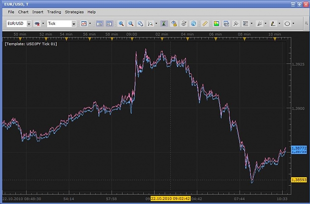310x204 pixels.
Task: Select the ellipse shape drawing tool
Action: point(287,24)
